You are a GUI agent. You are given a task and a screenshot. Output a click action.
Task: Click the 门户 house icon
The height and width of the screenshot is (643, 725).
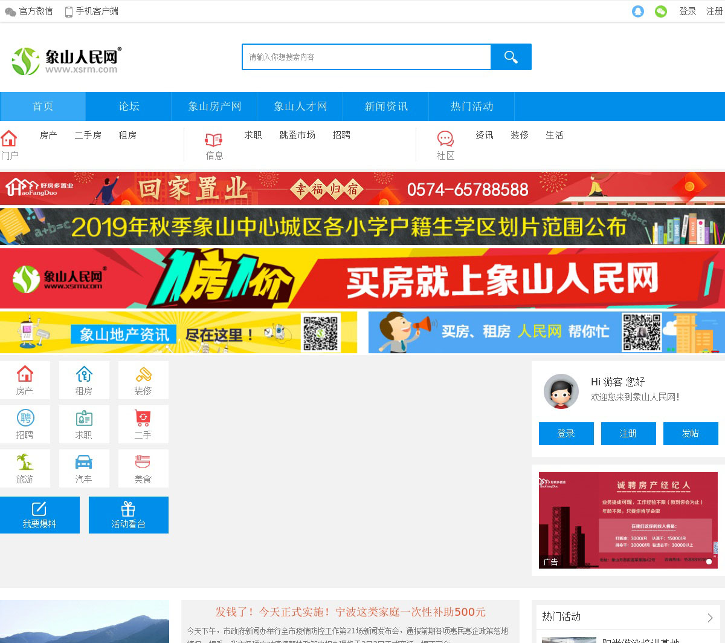[9, 139]
